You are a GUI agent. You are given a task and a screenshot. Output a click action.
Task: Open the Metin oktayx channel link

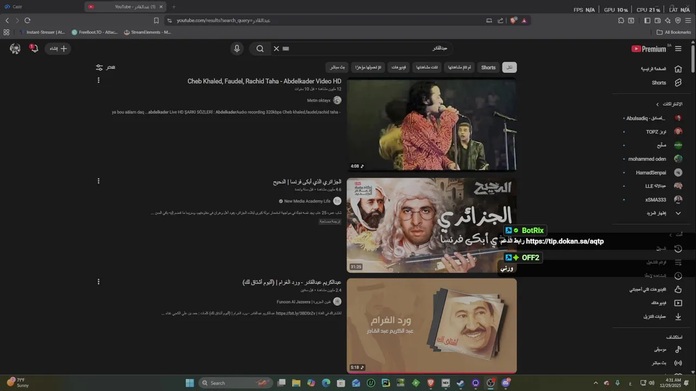(319, 100)
